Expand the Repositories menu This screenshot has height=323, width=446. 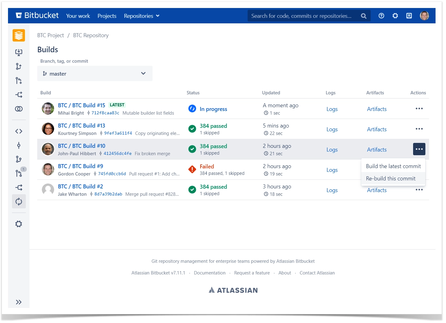pyautogui.click(x=141, y=16)
